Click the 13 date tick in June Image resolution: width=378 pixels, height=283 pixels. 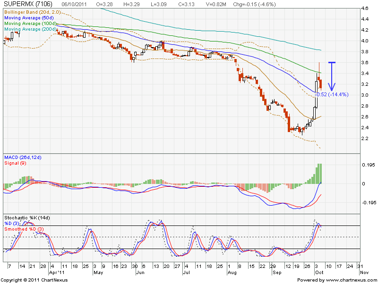tap(156, 266)
